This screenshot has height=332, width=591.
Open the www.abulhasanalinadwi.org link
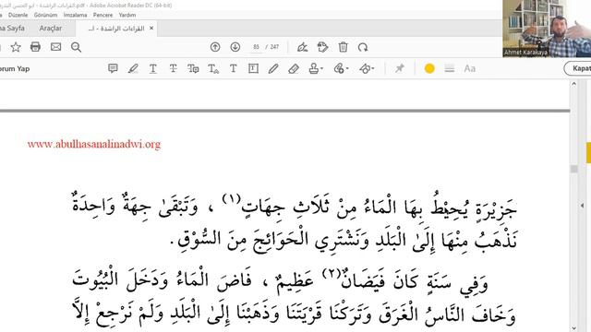coord(94,144)
